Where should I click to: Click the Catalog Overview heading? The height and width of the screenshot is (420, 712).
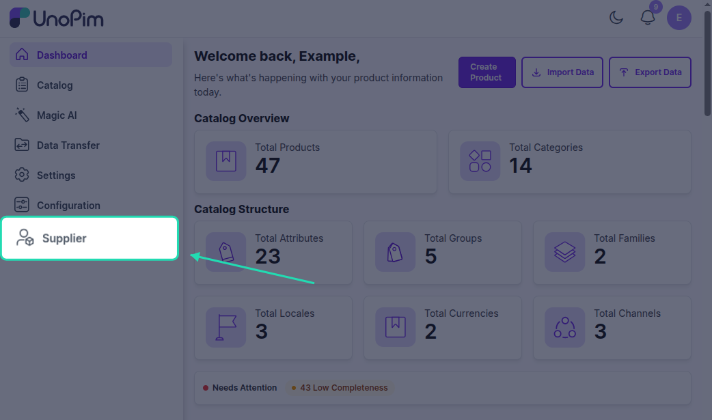242,119
